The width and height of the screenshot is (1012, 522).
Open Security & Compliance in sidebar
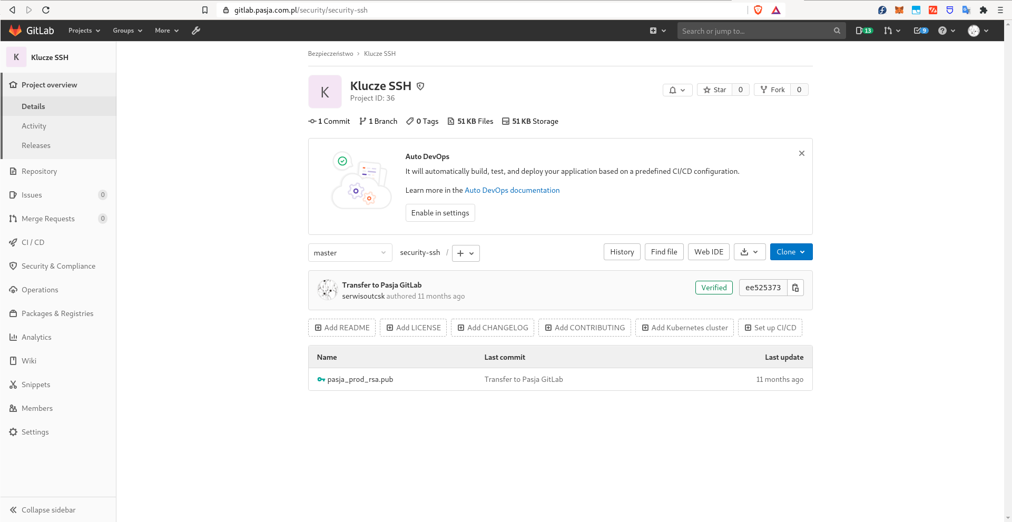(x=58, y=266)
